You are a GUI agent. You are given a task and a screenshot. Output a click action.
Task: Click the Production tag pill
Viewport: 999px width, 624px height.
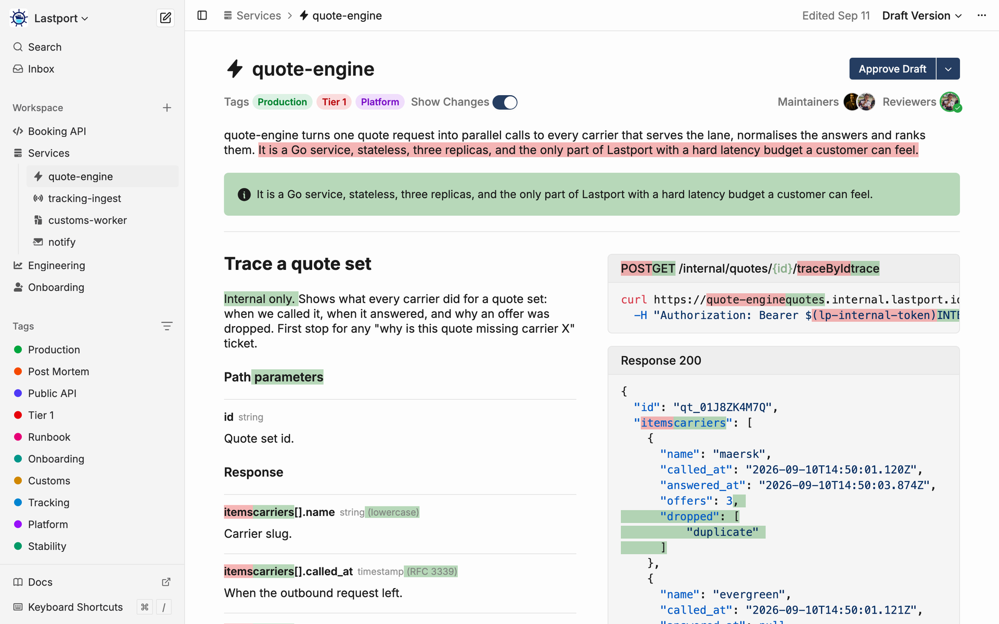(x=282, y=102)
